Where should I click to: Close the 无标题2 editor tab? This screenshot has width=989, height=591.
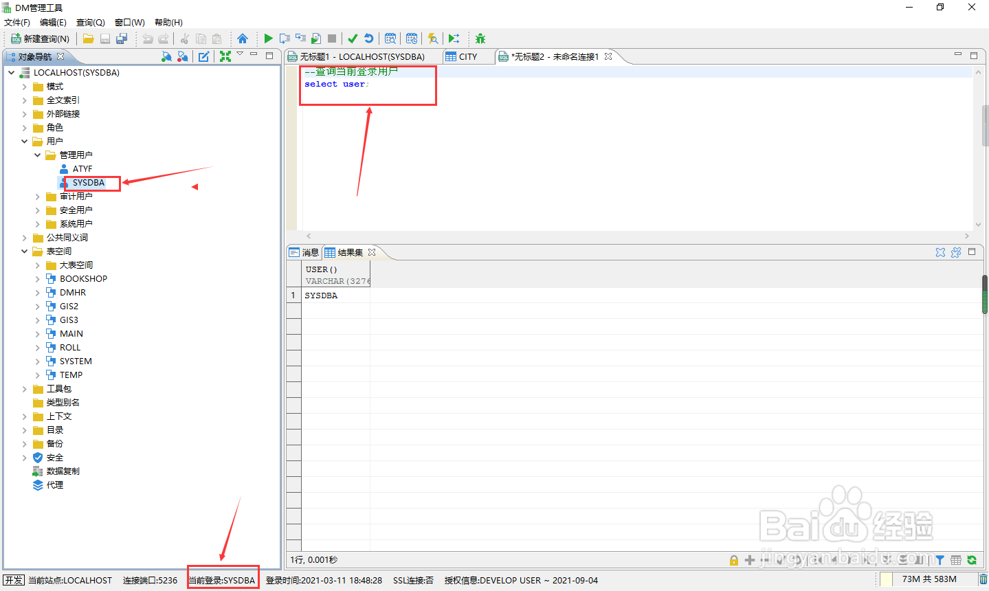tap(608, 56)
